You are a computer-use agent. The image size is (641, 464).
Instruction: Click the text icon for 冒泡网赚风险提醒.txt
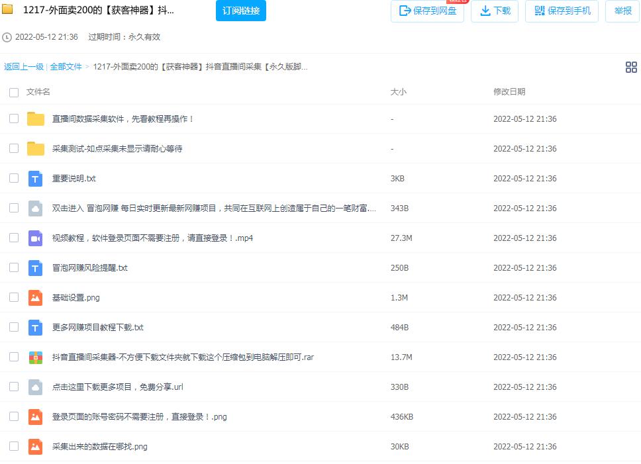(36, 268)
